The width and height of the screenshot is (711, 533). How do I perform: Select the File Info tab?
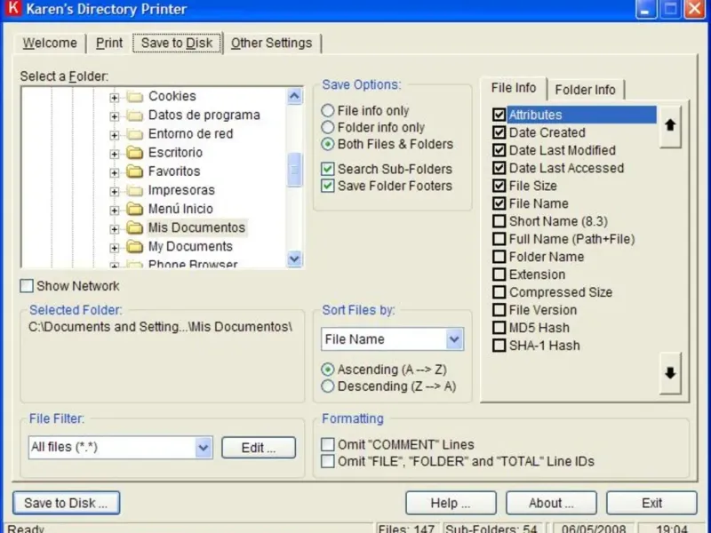(514, 88)
